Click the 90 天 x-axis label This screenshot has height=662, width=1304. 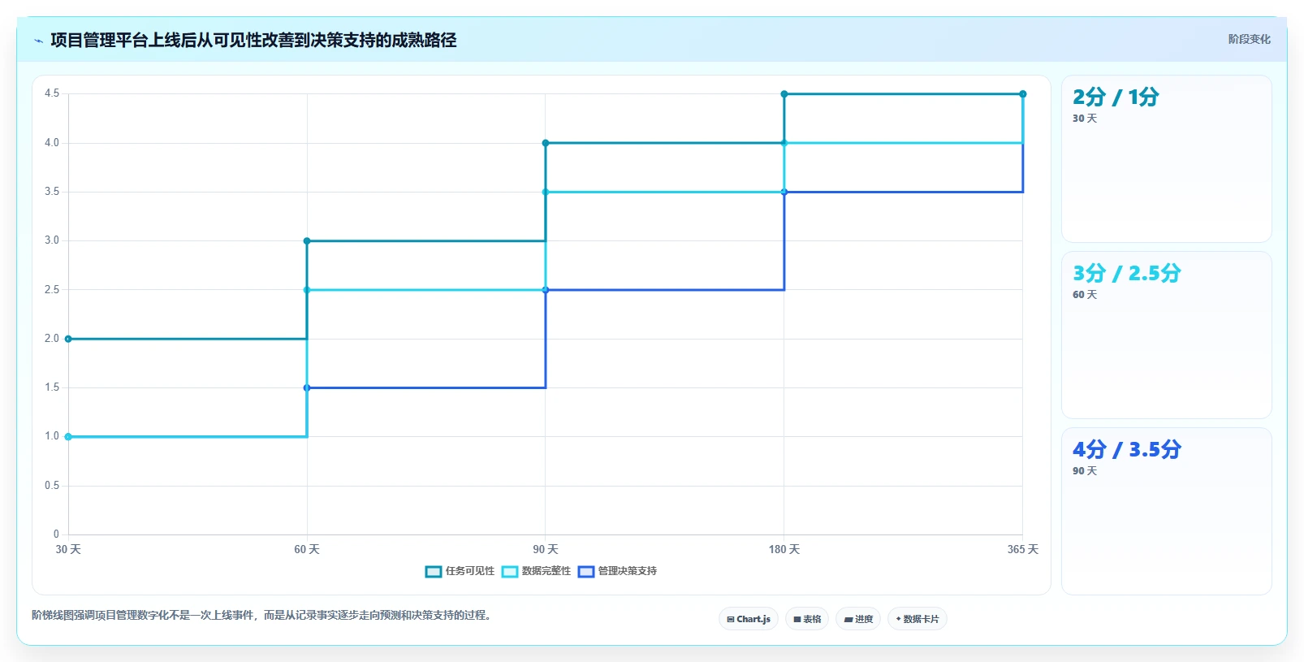(546, 550)
